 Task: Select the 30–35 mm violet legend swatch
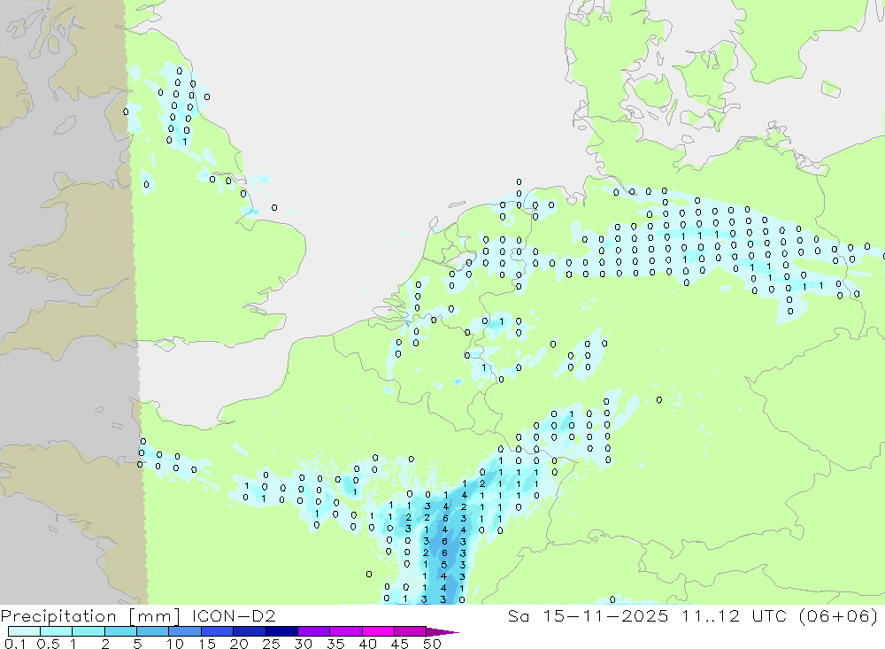314,631
